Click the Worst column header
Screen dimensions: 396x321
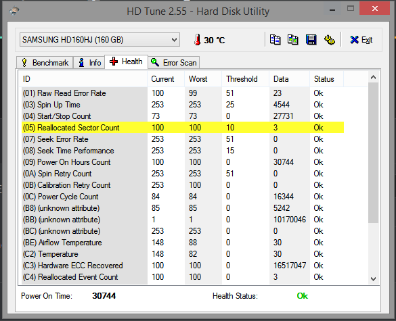[x=203, y=79]
